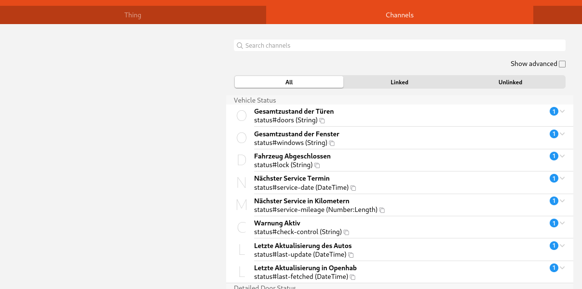Show All channels filter
Viewport: 582px width, 289px height.
(289, 82)
